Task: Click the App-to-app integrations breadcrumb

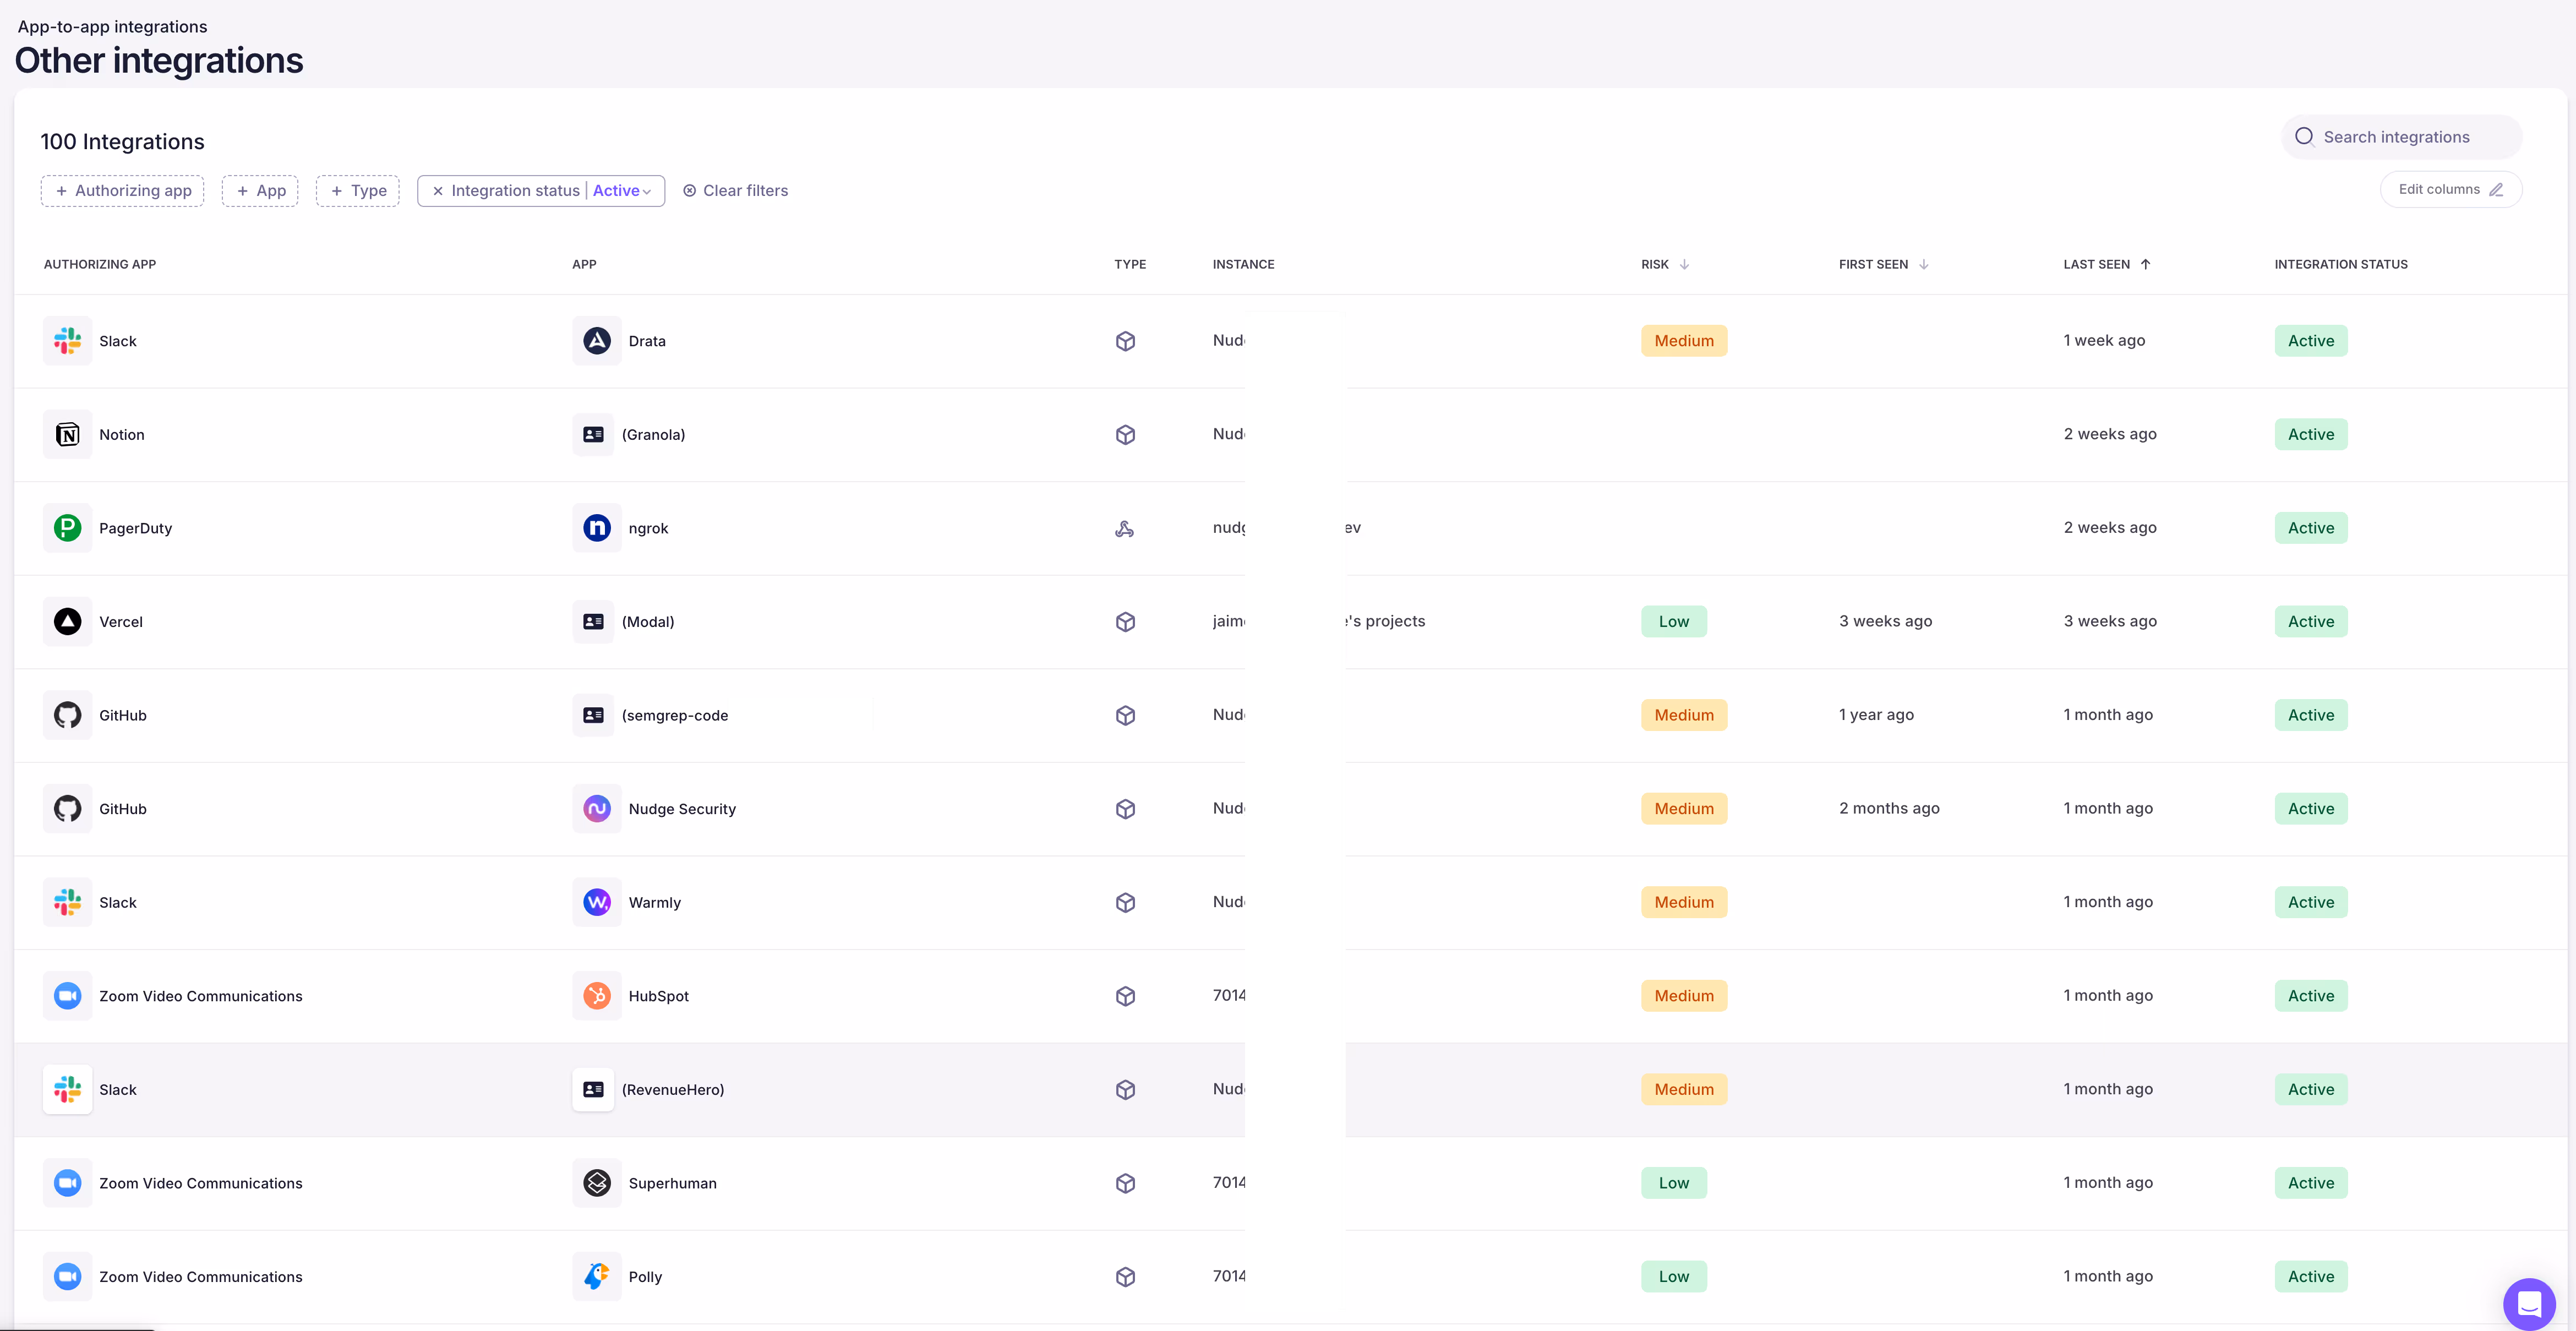Action: point(112,26)
